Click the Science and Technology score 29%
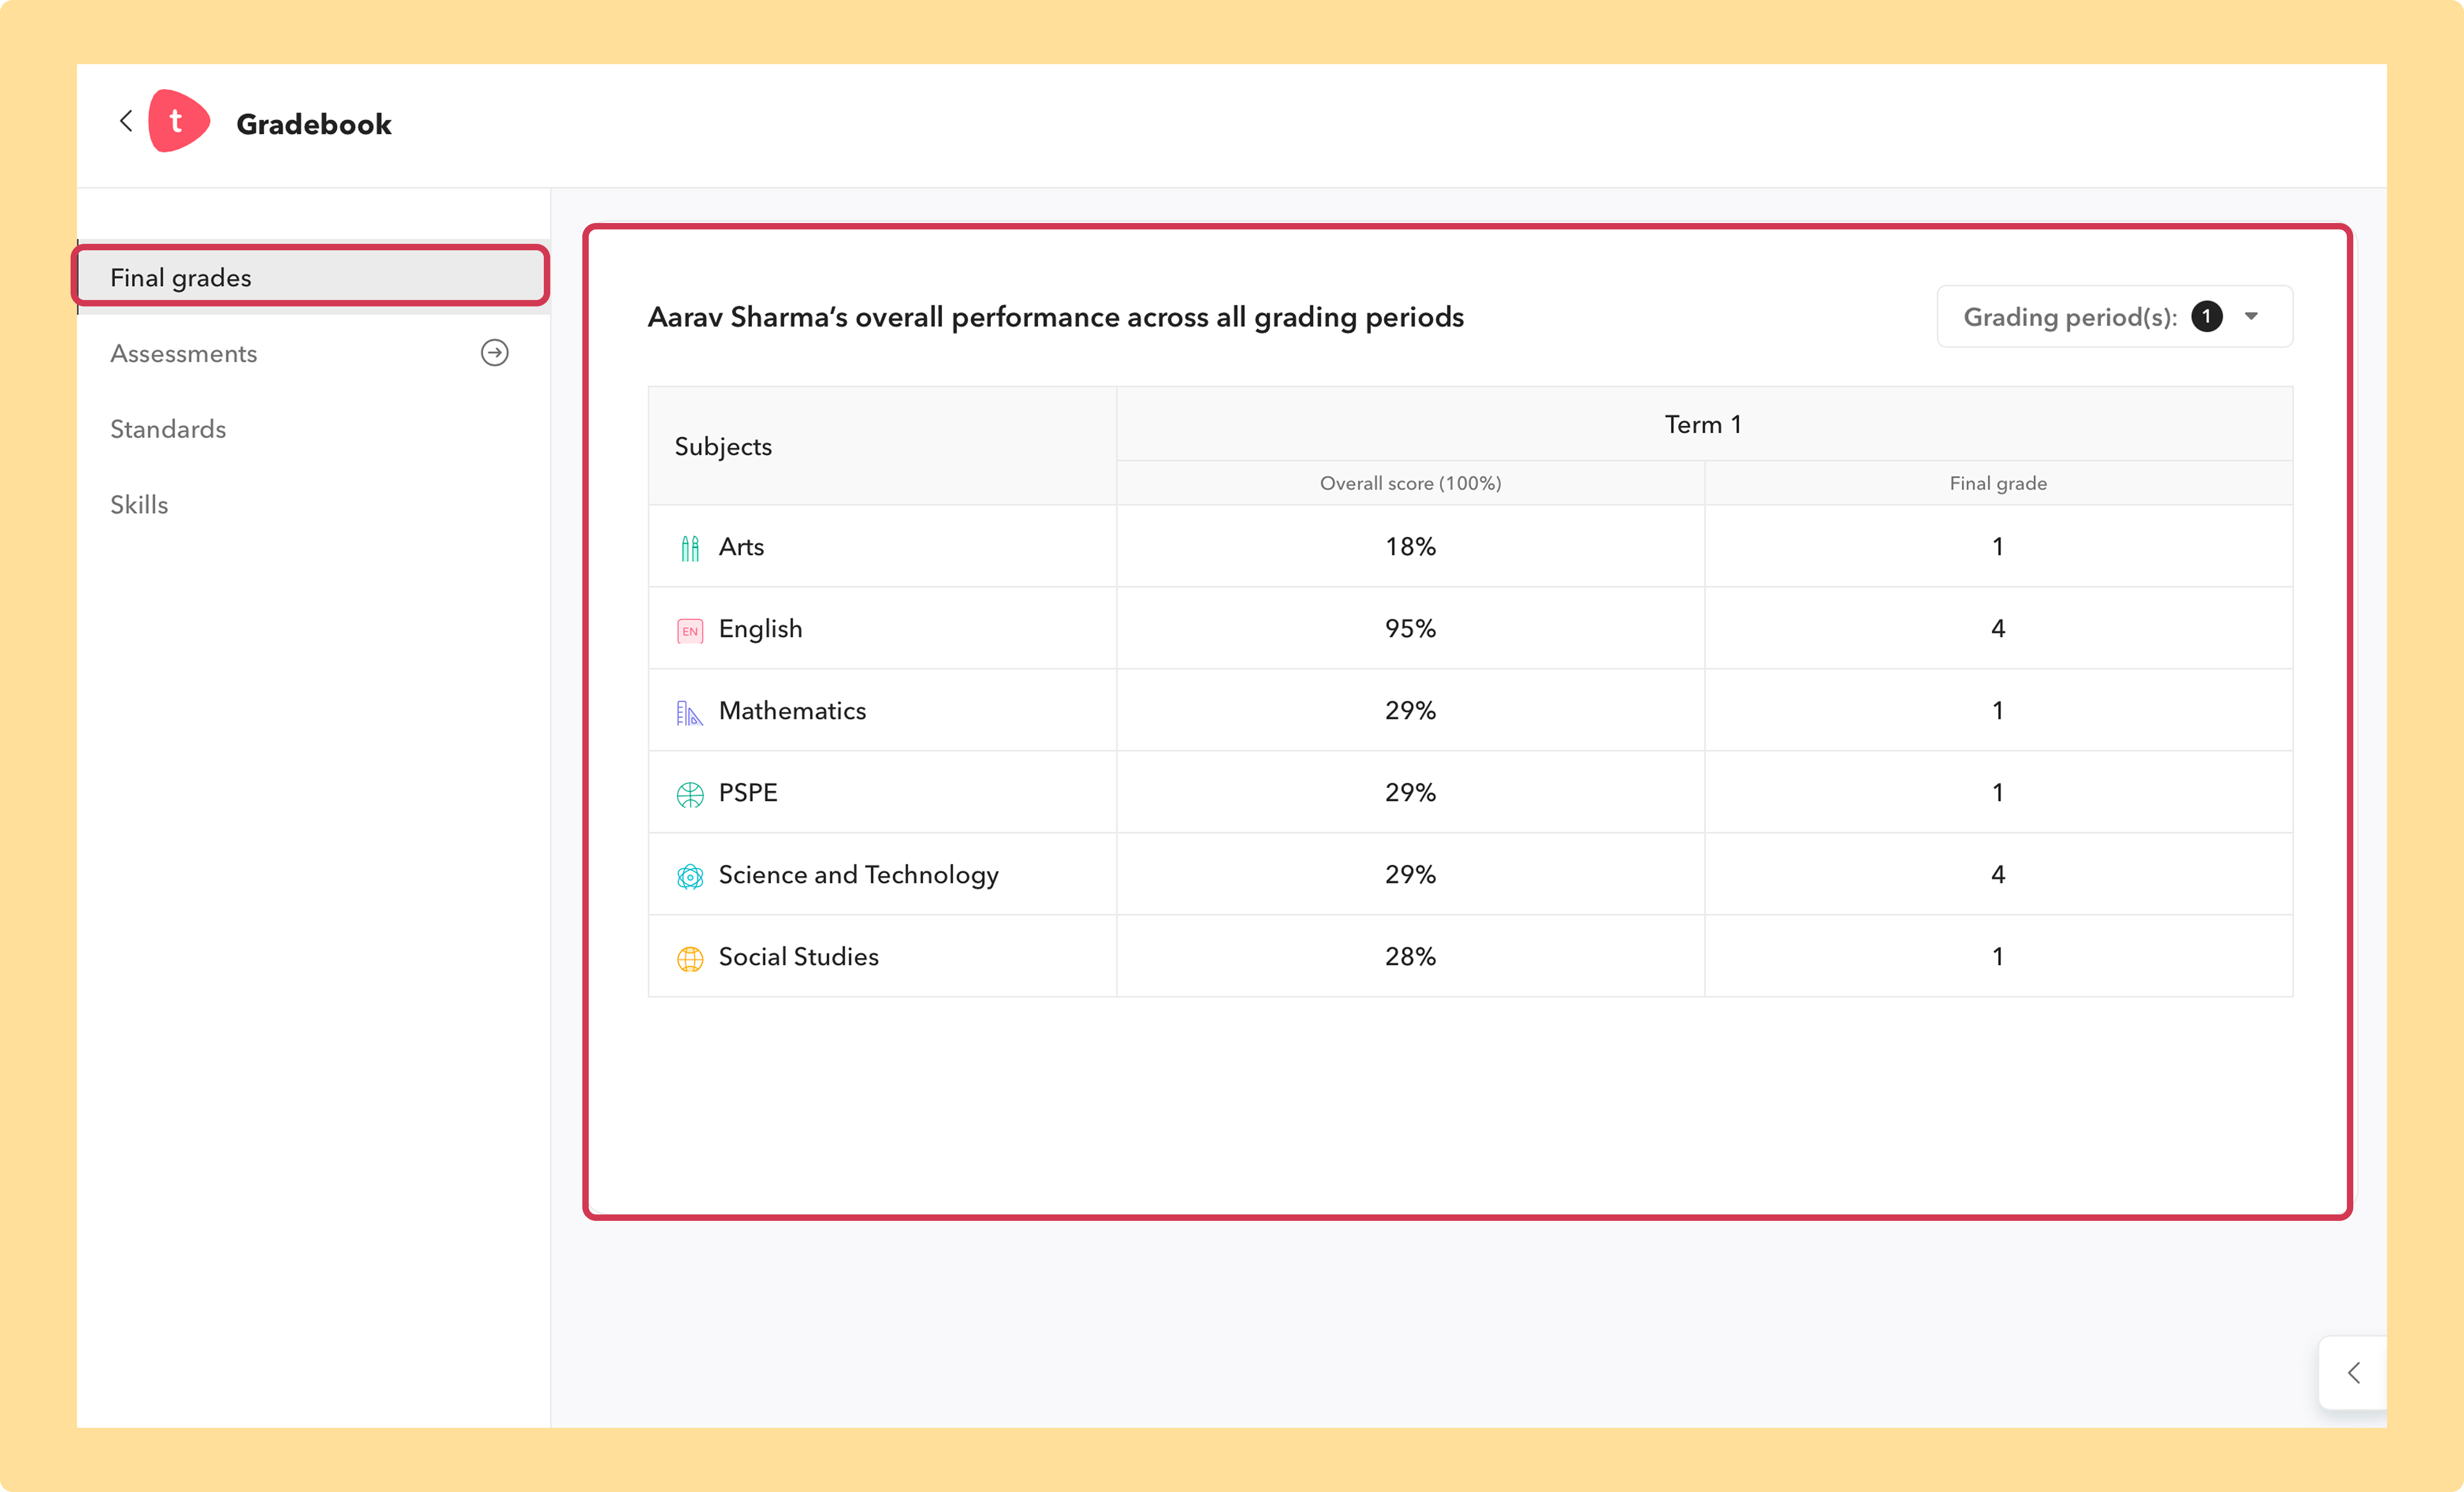This screenshot has width=2464, height=1492. coord(1410,875)
